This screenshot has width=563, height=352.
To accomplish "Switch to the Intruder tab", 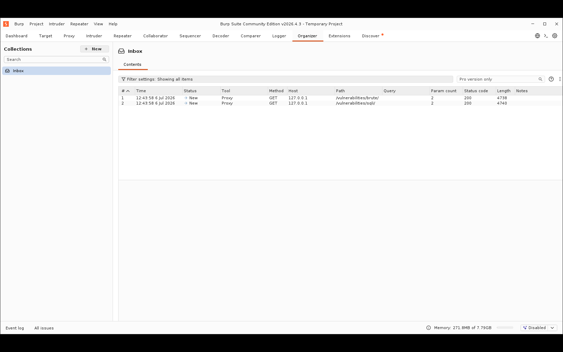I will coord(94,36).
